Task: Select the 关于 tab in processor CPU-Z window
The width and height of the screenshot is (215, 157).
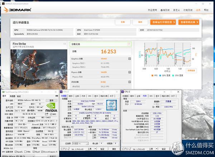Action: point(112,96)
